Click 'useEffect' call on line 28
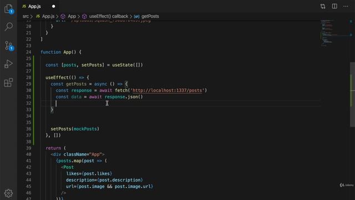The image size is (355, 200). [x=57, y=78]
